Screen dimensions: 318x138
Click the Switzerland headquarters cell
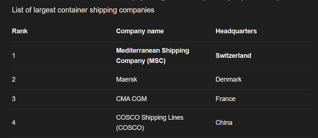point(233,56)
